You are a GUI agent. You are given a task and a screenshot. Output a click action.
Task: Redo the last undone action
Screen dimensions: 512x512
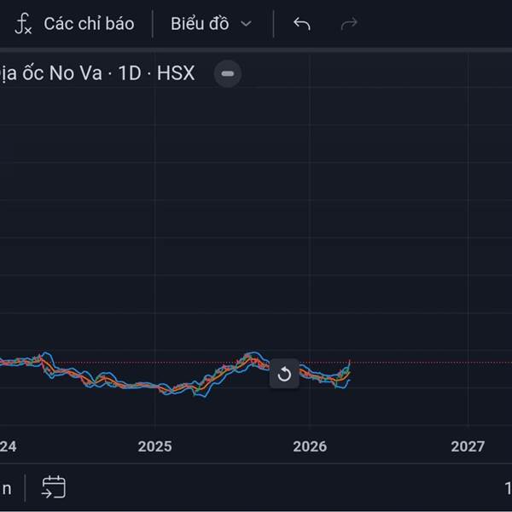tap(349, 24)
